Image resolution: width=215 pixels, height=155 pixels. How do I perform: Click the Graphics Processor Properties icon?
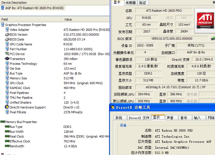[3, 25]
